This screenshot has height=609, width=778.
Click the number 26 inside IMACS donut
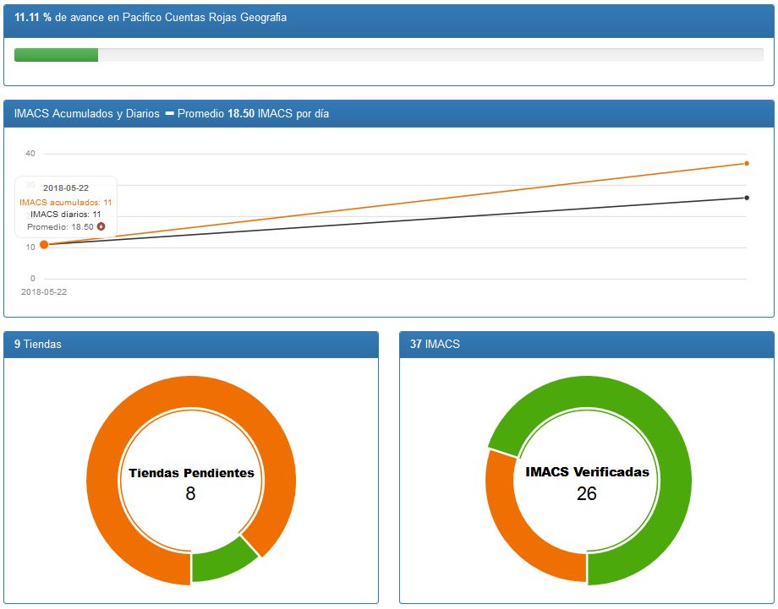coord(587,493)
